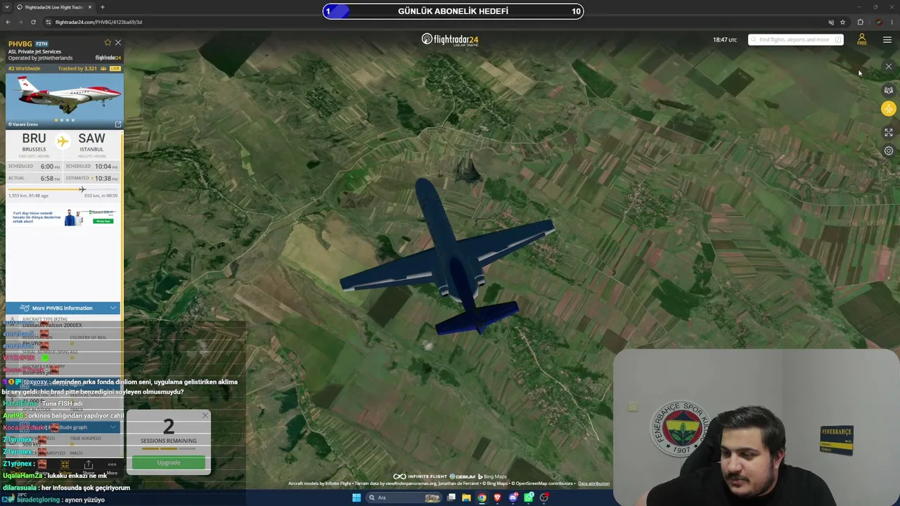Open the hamburger main menu
The image size is (900, 506).
[887, 40]
